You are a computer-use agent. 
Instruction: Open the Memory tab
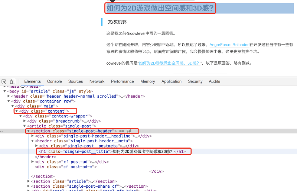[147, 81]
